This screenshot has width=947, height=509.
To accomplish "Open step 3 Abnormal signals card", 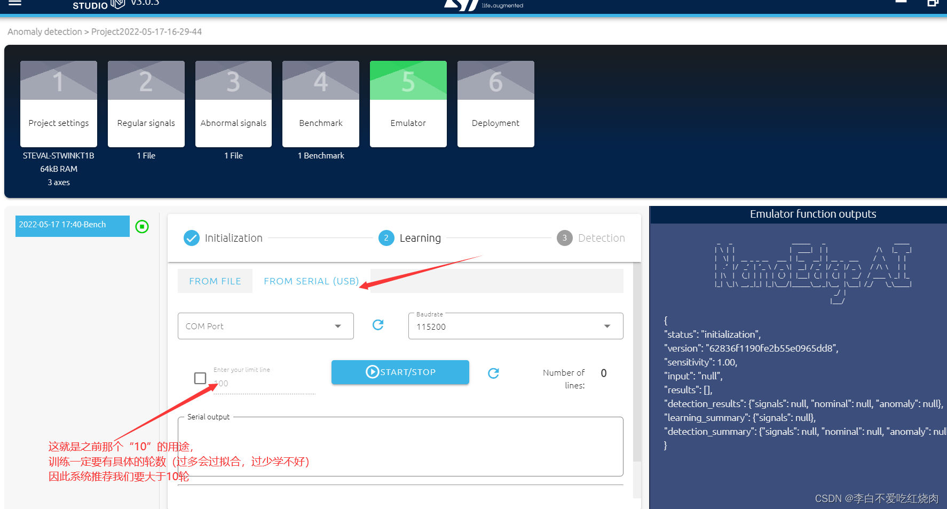I will [x=233, y=104].
